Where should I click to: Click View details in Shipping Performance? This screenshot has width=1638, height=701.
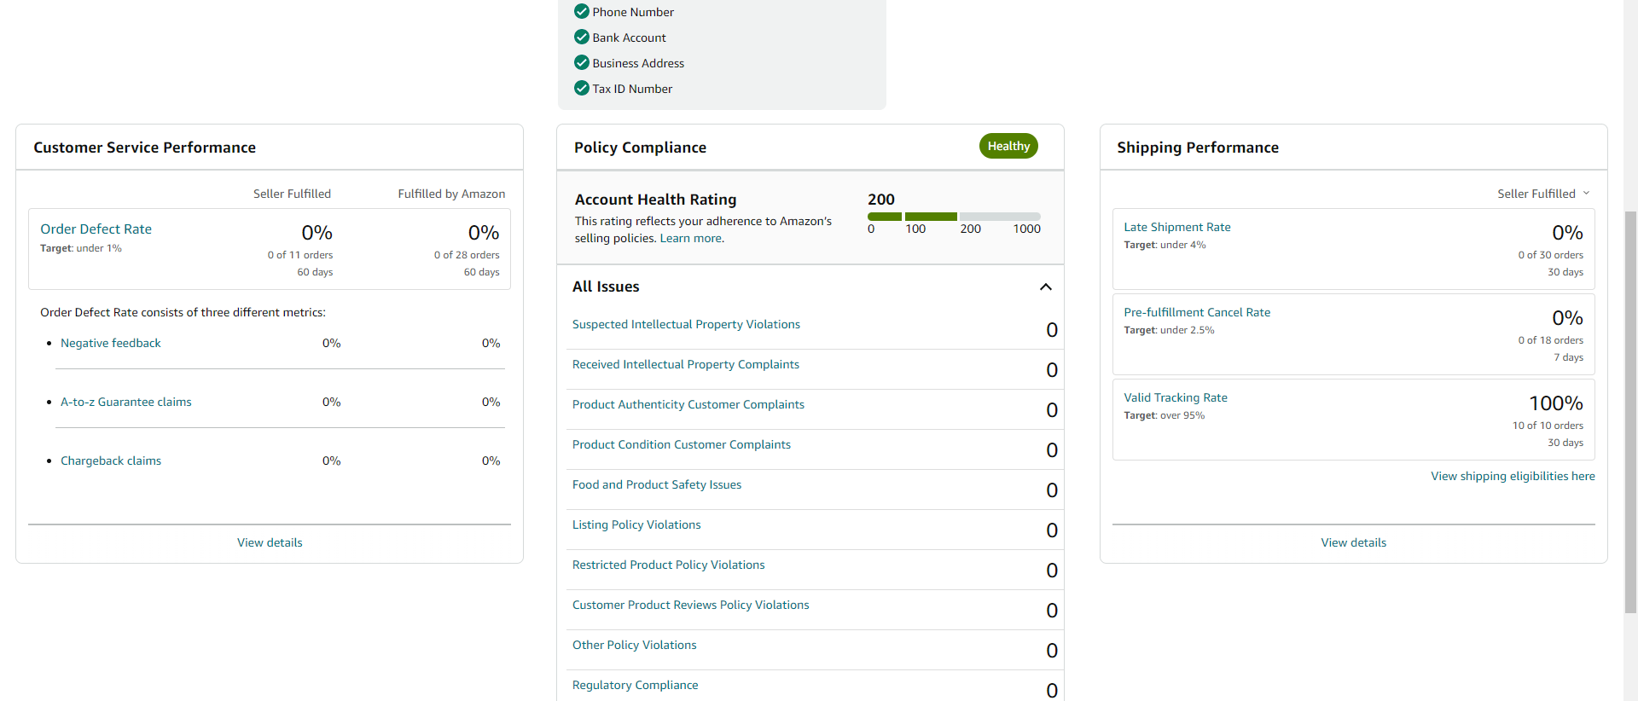[x=1353, y=542]
